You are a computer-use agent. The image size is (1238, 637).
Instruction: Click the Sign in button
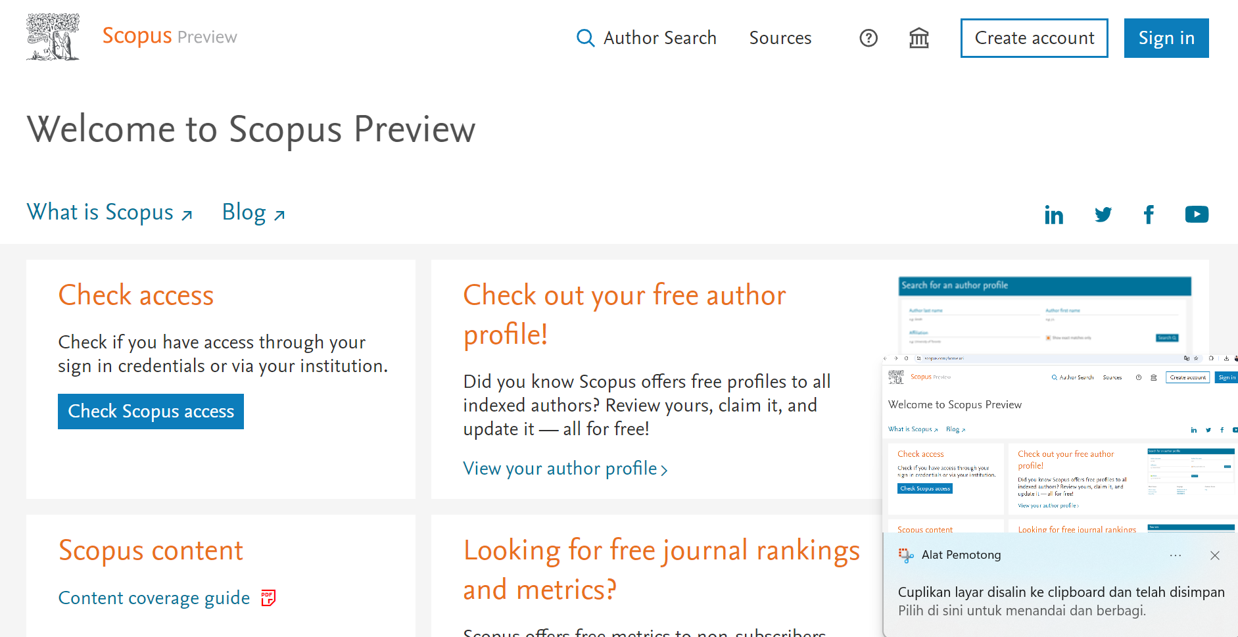click(1166, 38)
